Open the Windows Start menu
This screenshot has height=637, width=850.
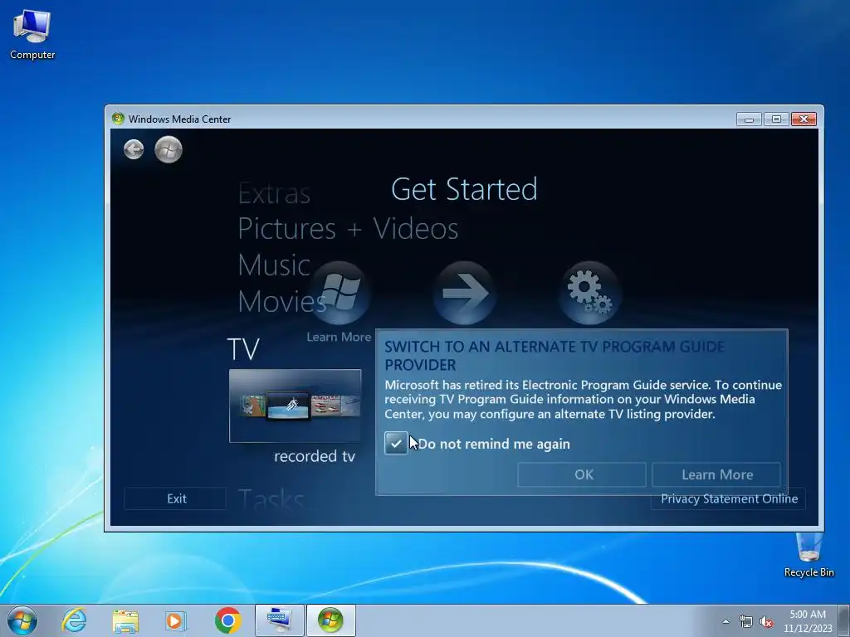[x=22, y=620]
